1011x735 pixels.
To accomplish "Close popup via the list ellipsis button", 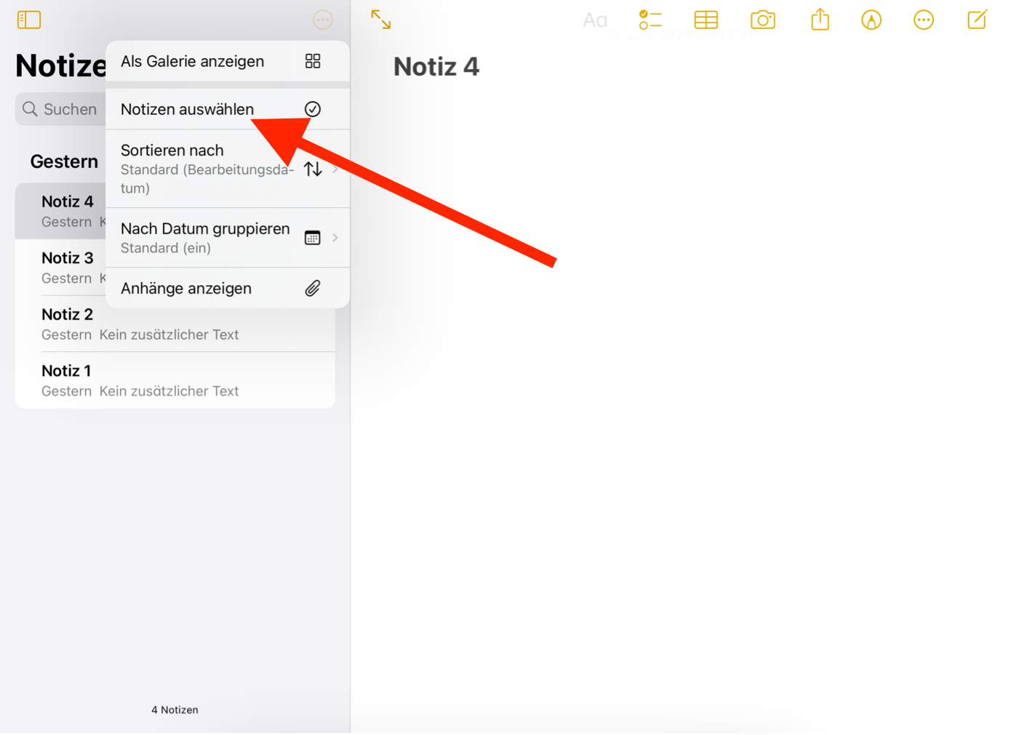I will (322, 20).
